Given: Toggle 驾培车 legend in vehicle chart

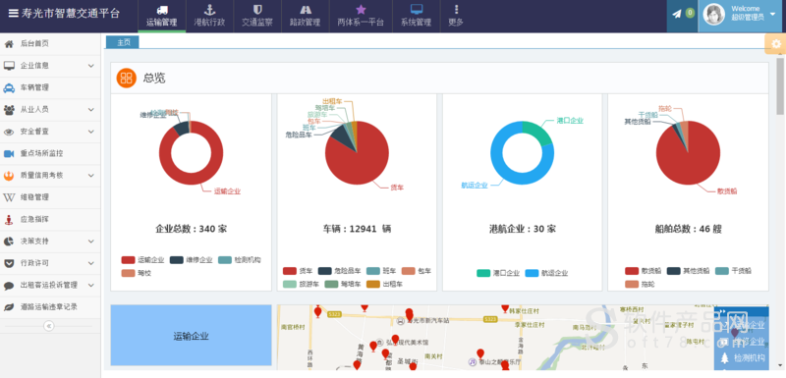Looking at the screenshot, I should pos(343,285).
